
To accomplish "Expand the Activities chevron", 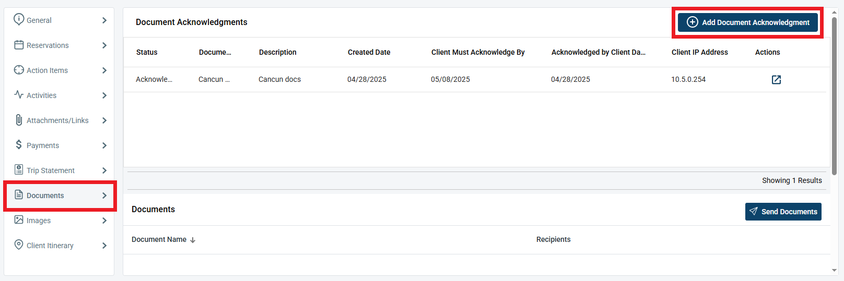I will click(104, 95).
